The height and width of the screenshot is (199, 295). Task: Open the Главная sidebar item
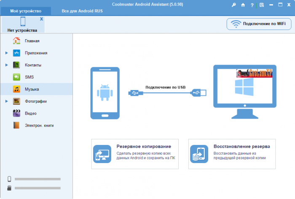coord(37,41)
